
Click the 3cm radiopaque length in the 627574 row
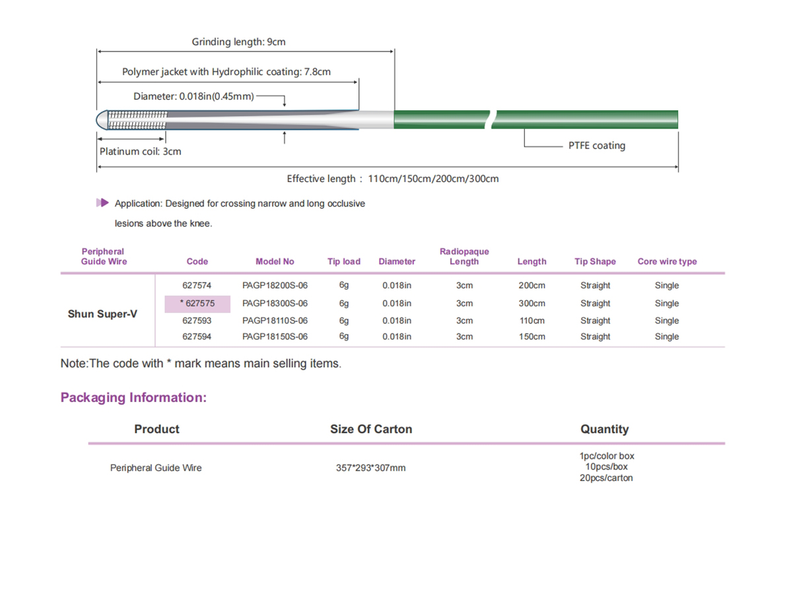pos(464,285)
